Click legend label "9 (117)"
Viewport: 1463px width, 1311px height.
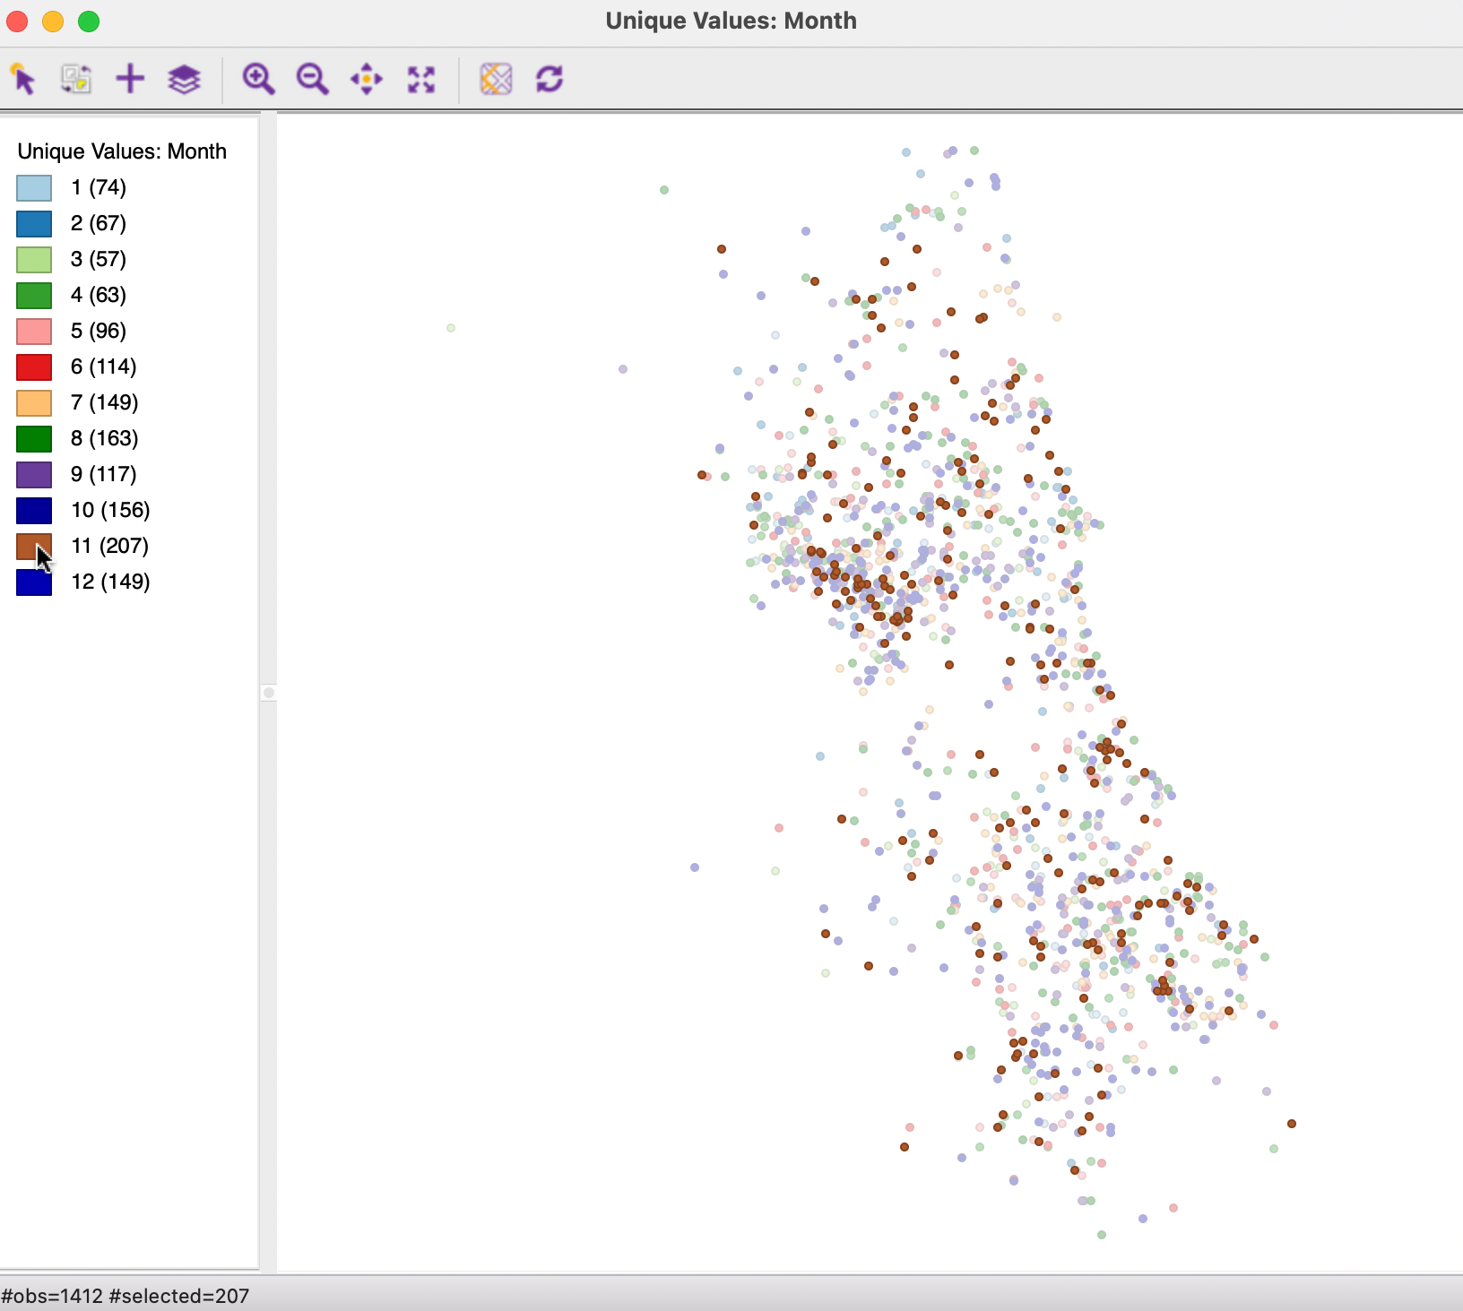coord(104,474)
